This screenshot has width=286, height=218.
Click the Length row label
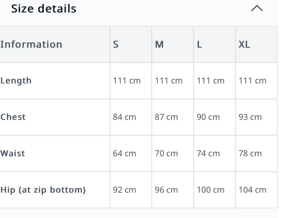coord(16,81)
